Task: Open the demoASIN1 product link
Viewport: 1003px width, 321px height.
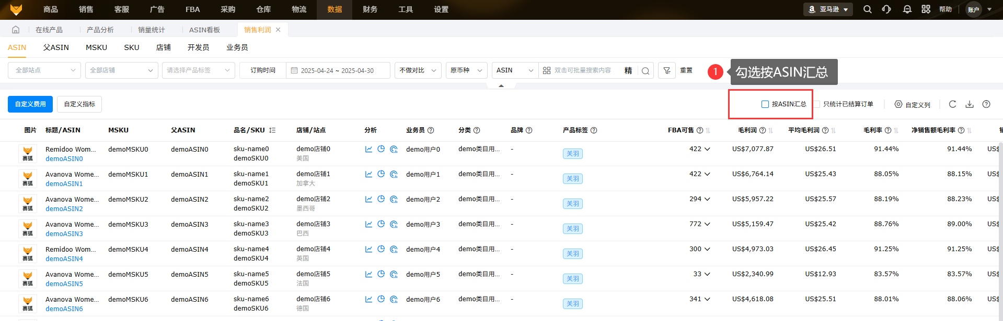Action: [64, 184]
